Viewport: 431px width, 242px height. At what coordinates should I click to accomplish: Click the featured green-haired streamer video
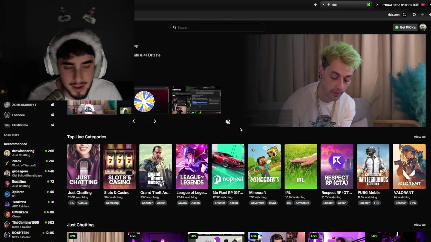point(335,81)
